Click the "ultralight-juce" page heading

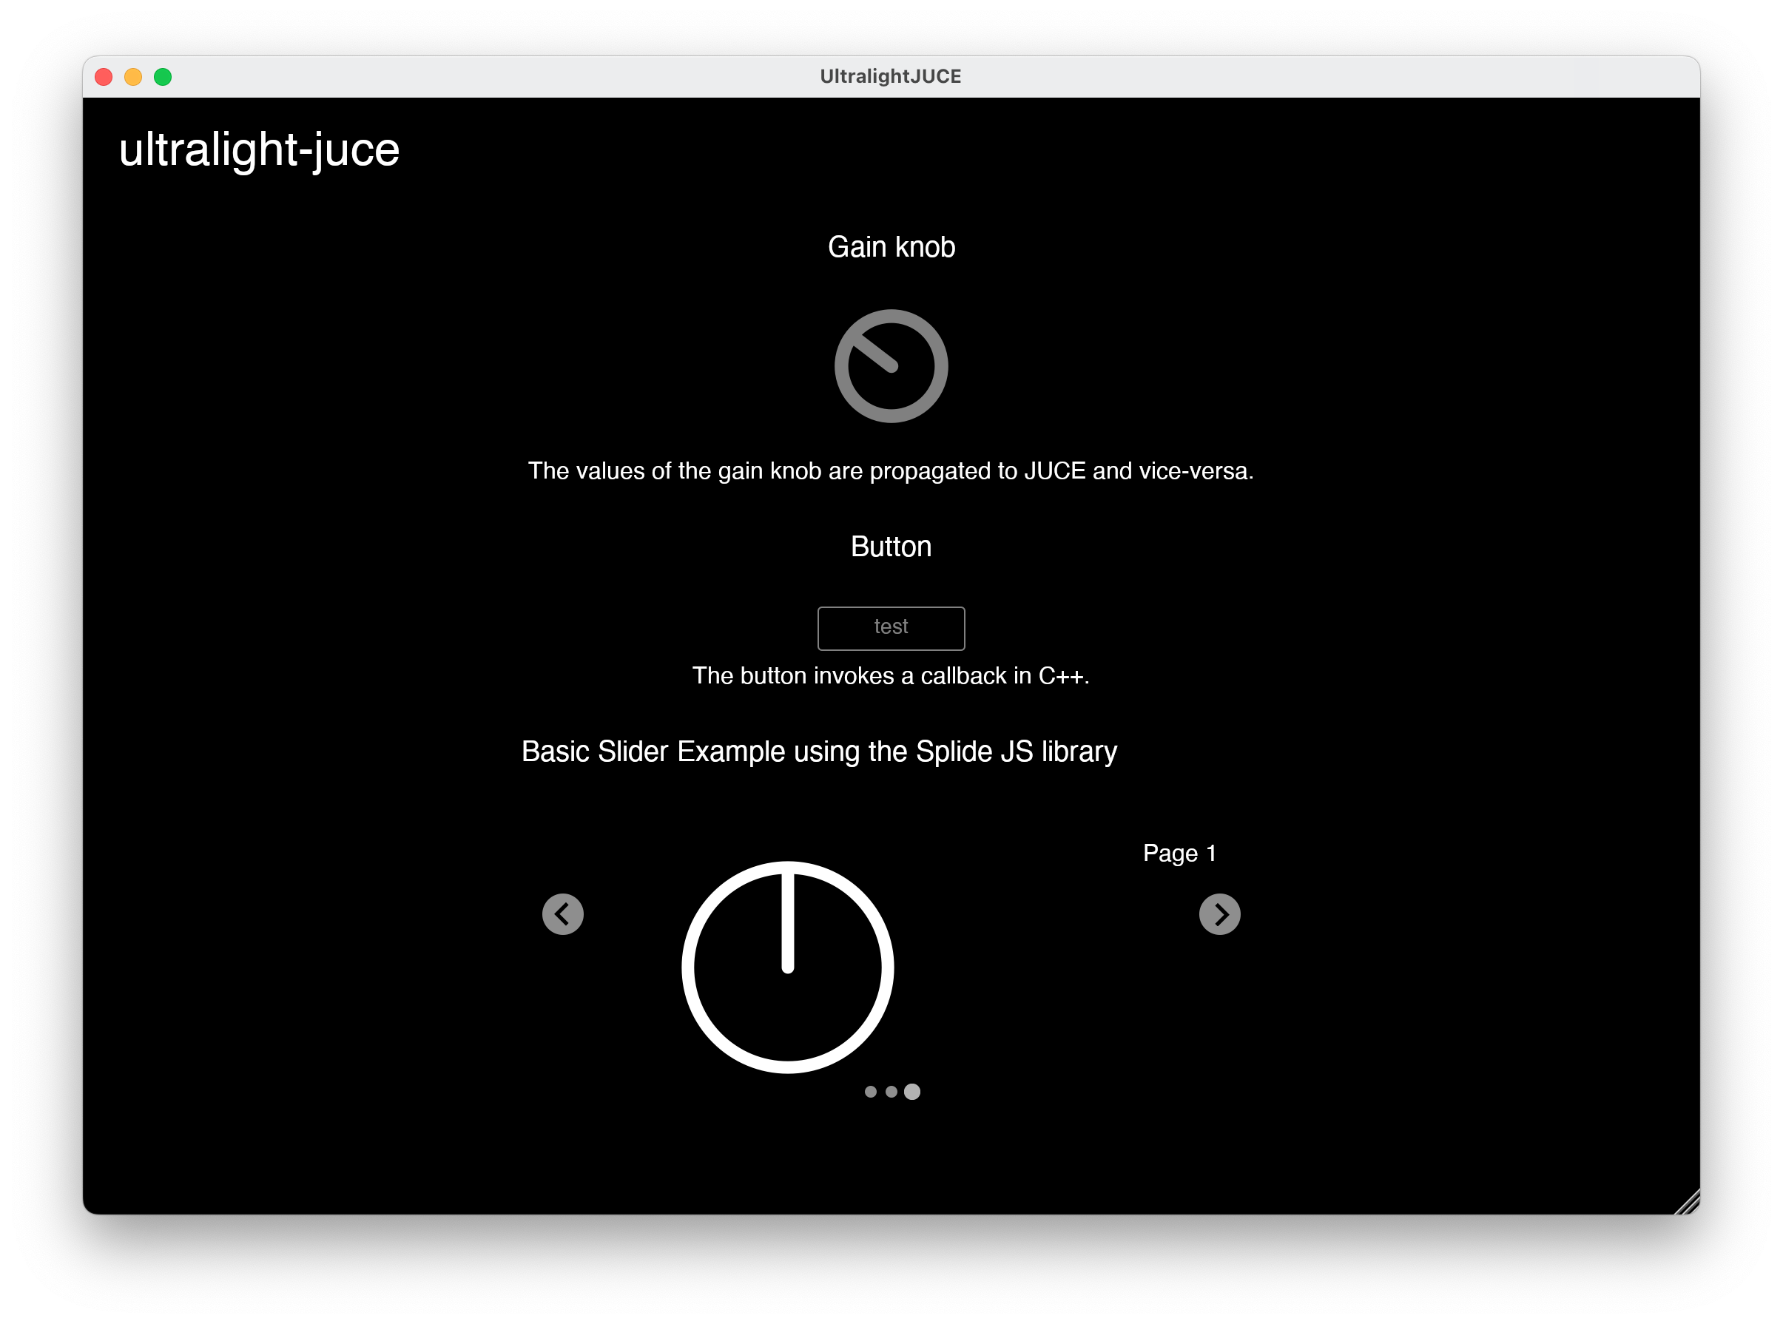(x=259, y=150)
